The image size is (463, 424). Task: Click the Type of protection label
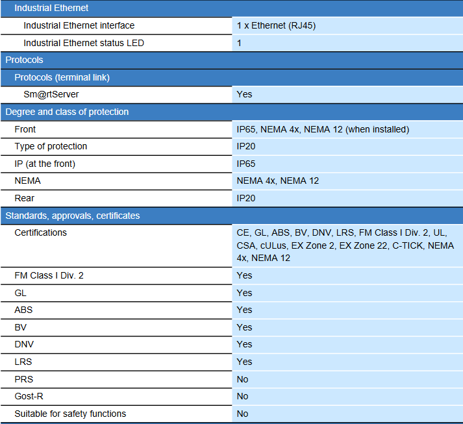(51, 147)
